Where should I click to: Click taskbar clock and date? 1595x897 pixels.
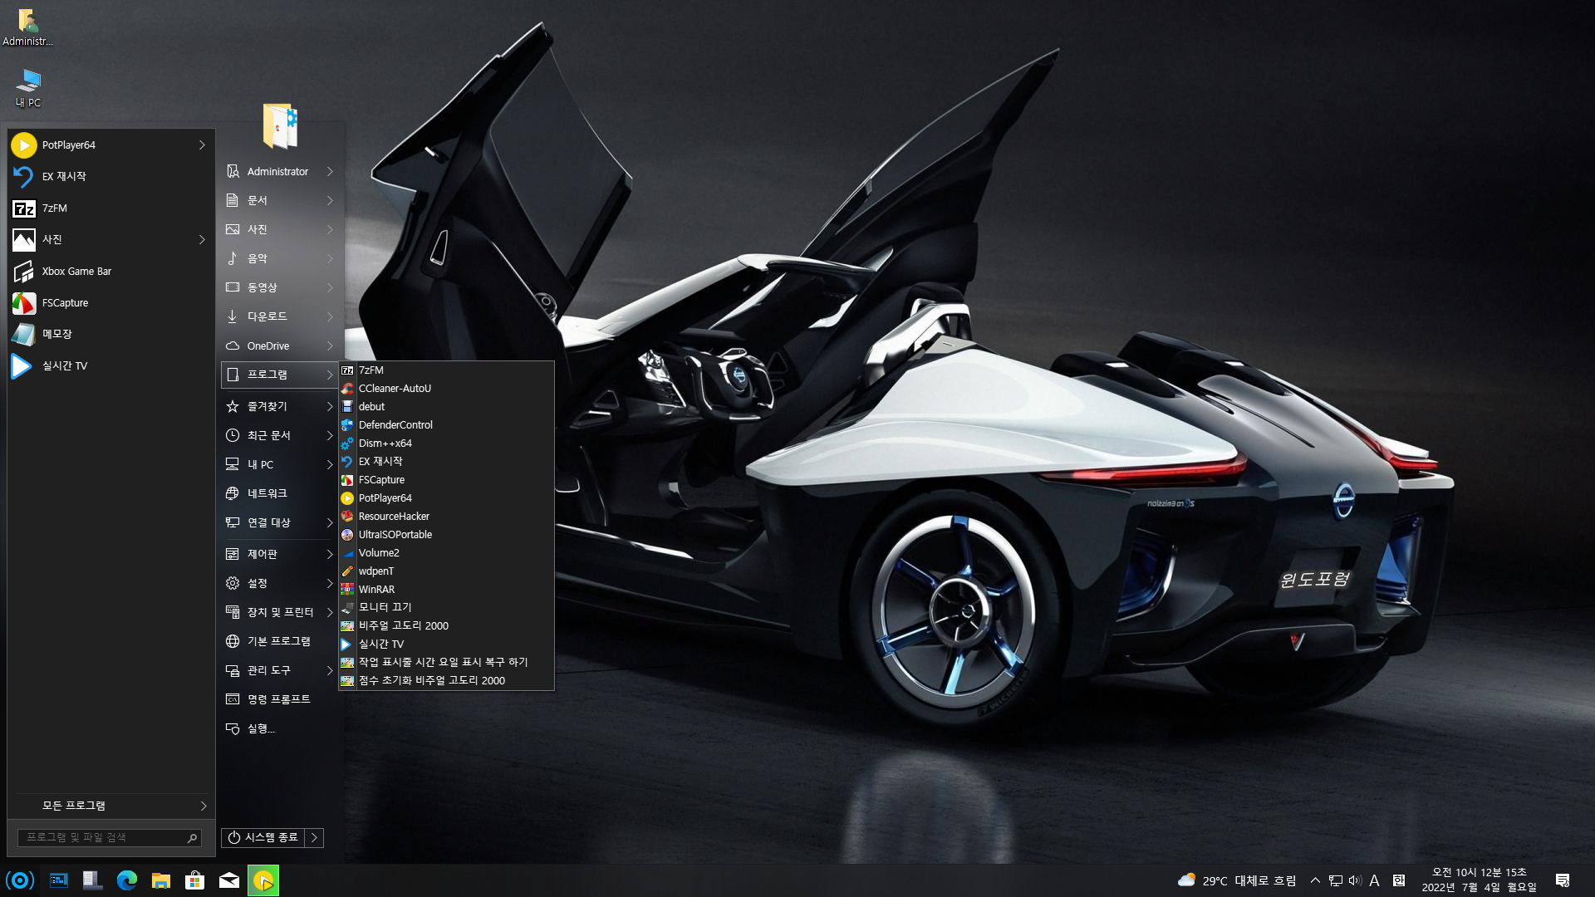coord(1479,880)
